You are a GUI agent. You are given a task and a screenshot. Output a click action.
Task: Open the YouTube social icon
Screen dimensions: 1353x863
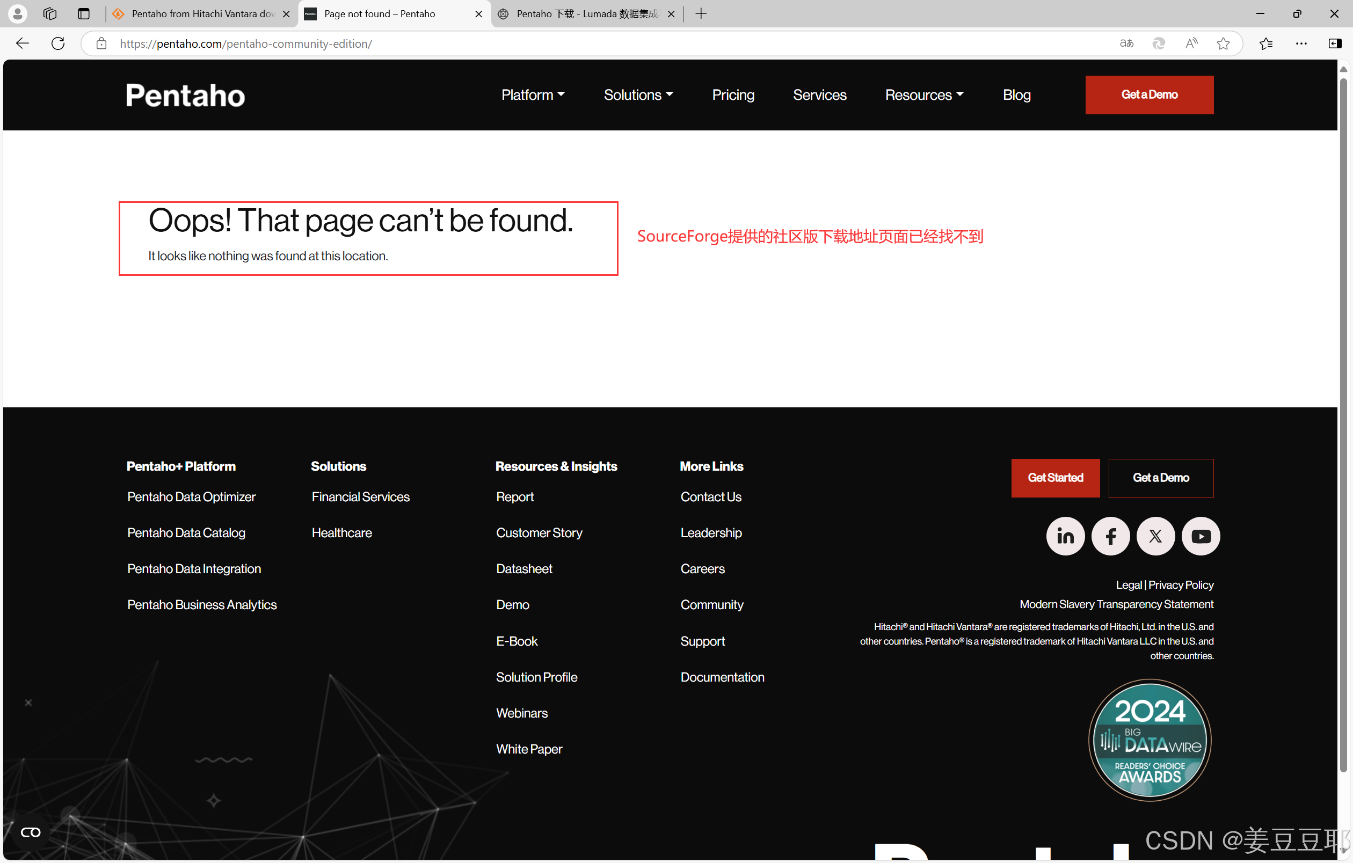point(1201,536)
